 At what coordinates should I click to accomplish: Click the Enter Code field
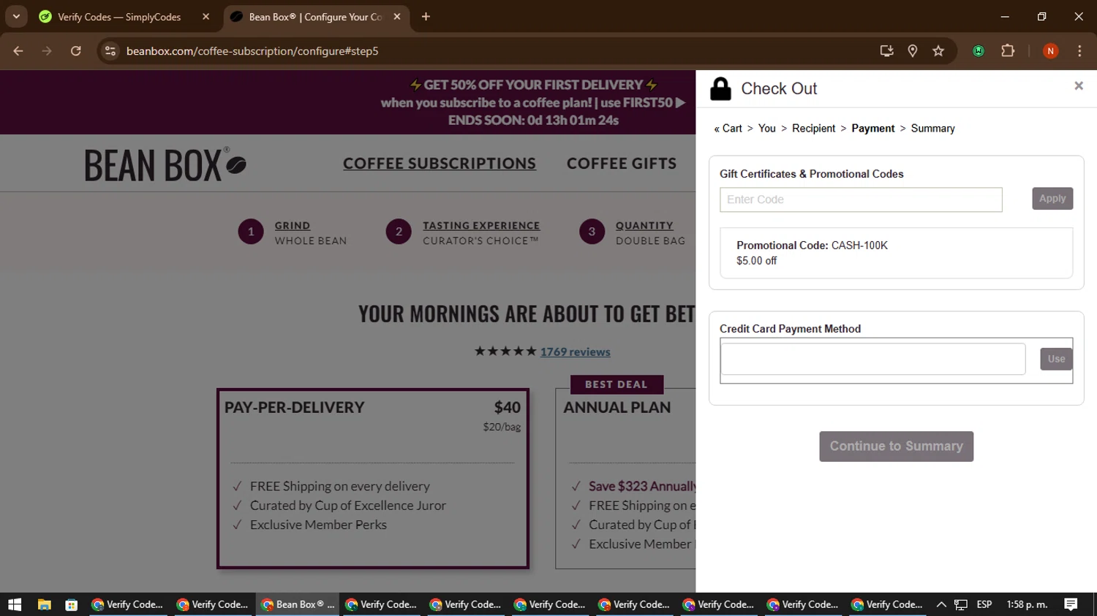point(861,199)
